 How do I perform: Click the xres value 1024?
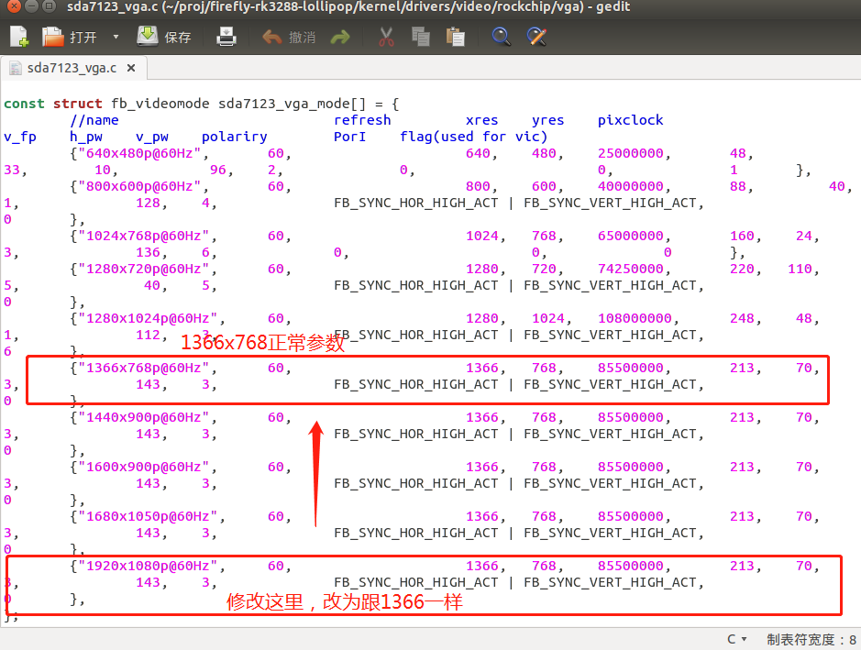(x=482, y=236)
